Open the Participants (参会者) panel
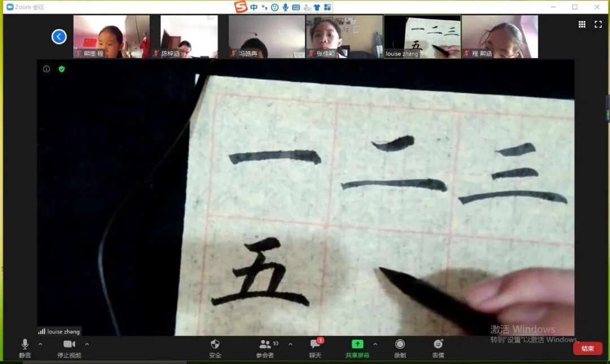The height and width of the screenshot is (364, 610). click(x=265, y=348)
